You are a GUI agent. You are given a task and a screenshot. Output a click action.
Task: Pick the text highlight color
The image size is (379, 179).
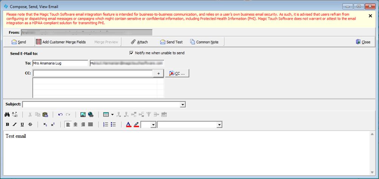136,124
